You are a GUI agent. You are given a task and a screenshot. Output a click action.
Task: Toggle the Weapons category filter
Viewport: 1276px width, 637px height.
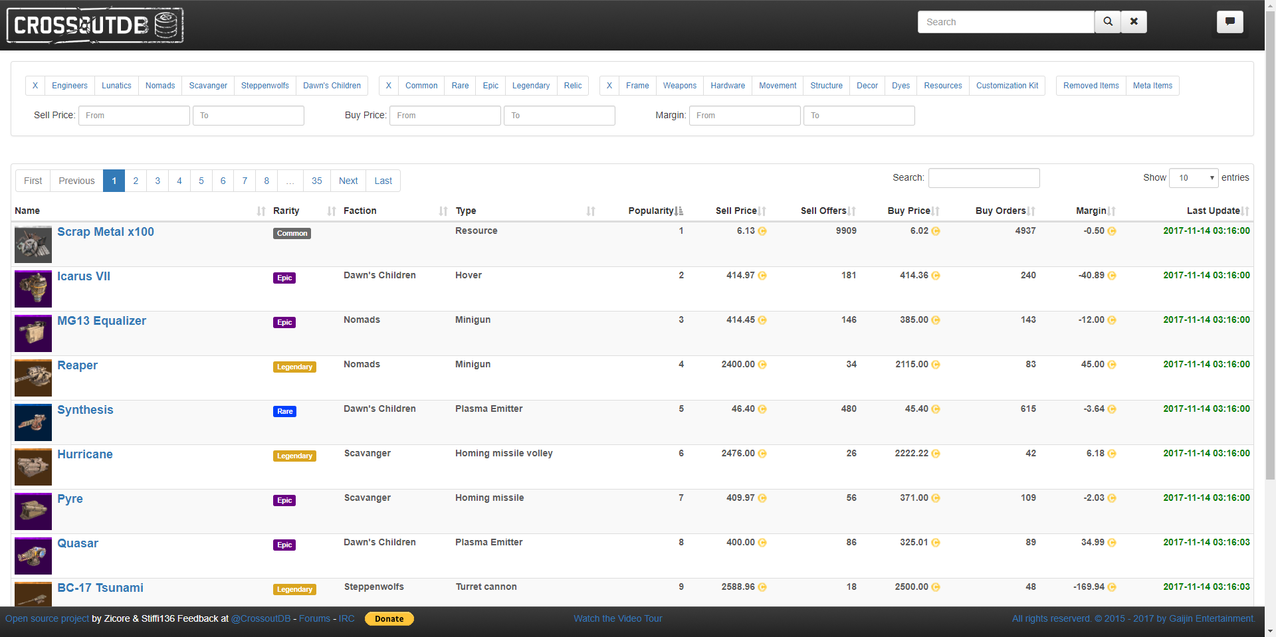pyautogui.click(x=679, y=86)
